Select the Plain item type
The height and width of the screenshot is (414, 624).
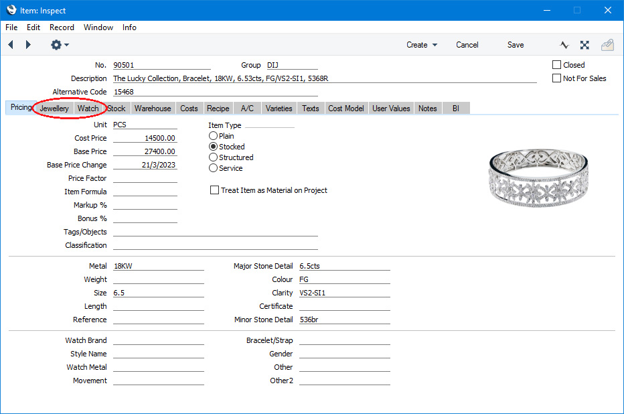click(x=214, y=136)
